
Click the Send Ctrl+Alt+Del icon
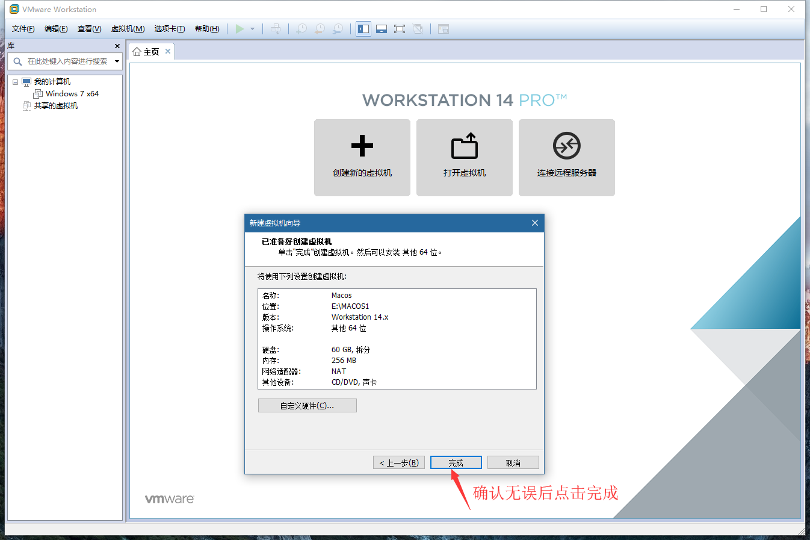pyautogui.click(x=276, y=28)
